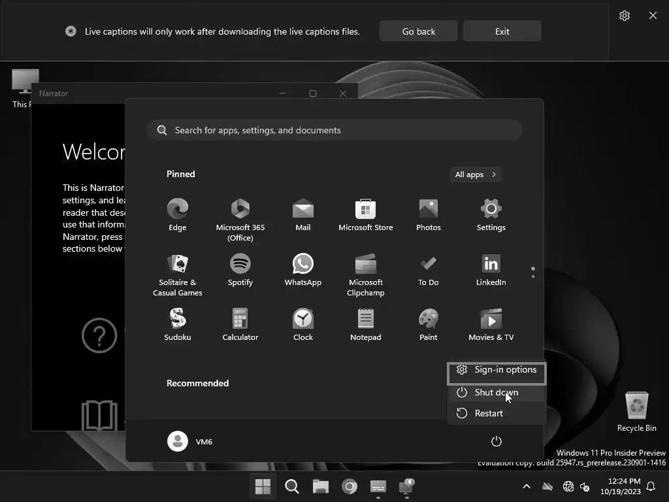Screen dimensions: 669x502
Task: Open All apps list
Action: point(476,175)
